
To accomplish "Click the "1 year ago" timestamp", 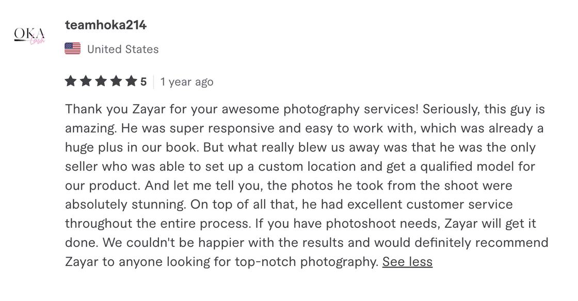I will tap(186, 81).
